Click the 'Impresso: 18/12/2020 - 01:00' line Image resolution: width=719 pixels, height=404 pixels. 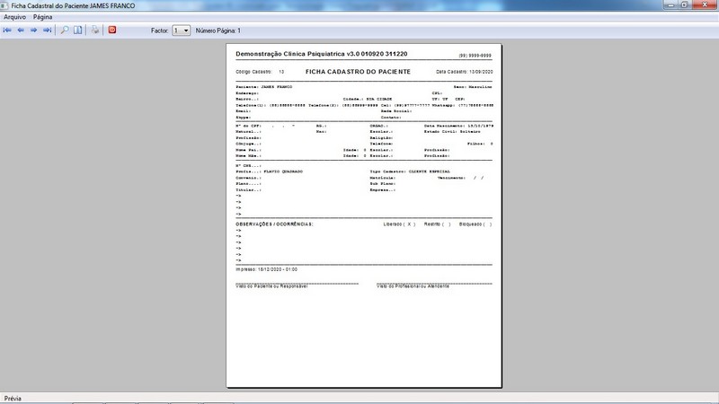coord(266,270)
